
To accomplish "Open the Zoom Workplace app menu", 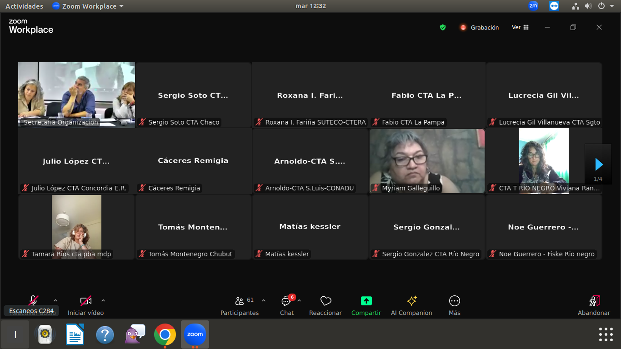I will (88, 6).
